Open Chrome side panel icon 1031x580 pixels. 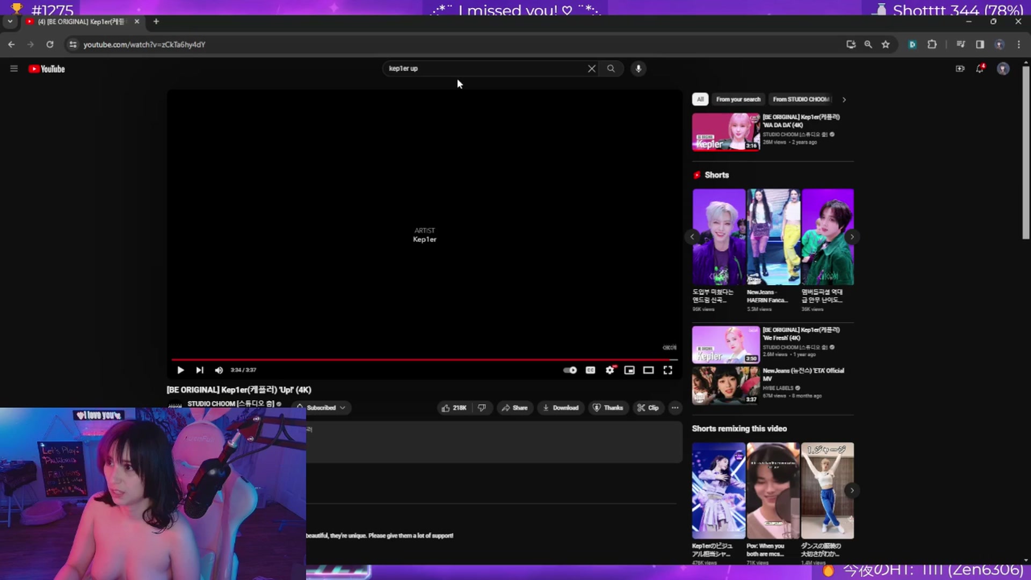[980, 45]
